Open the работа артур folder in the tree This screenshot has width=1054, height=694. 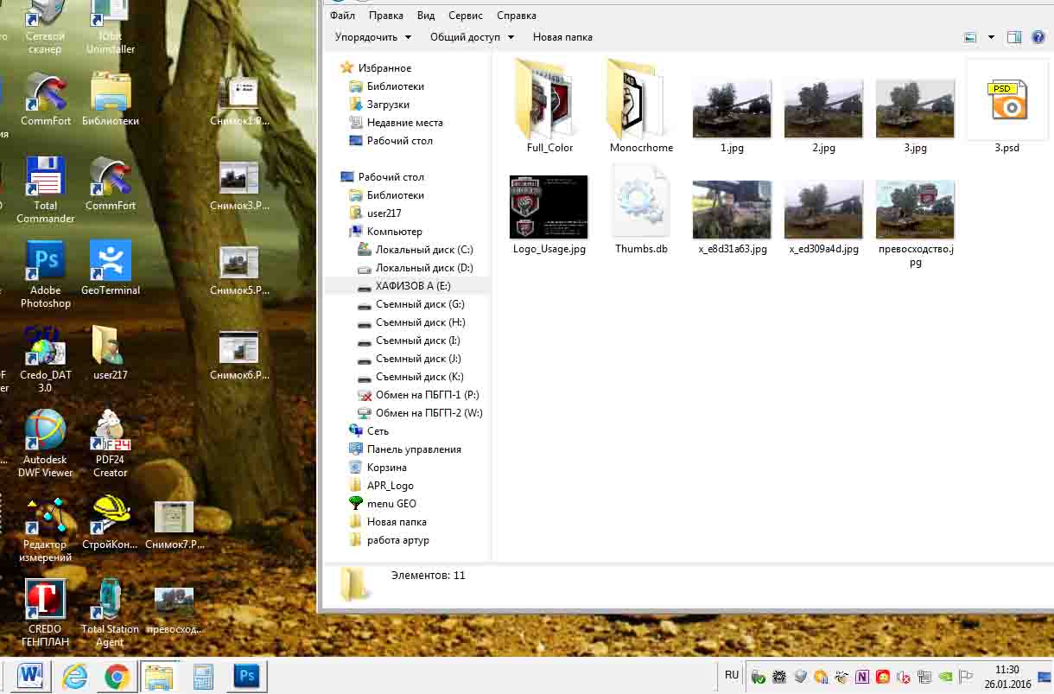click(x=397, y=540)
